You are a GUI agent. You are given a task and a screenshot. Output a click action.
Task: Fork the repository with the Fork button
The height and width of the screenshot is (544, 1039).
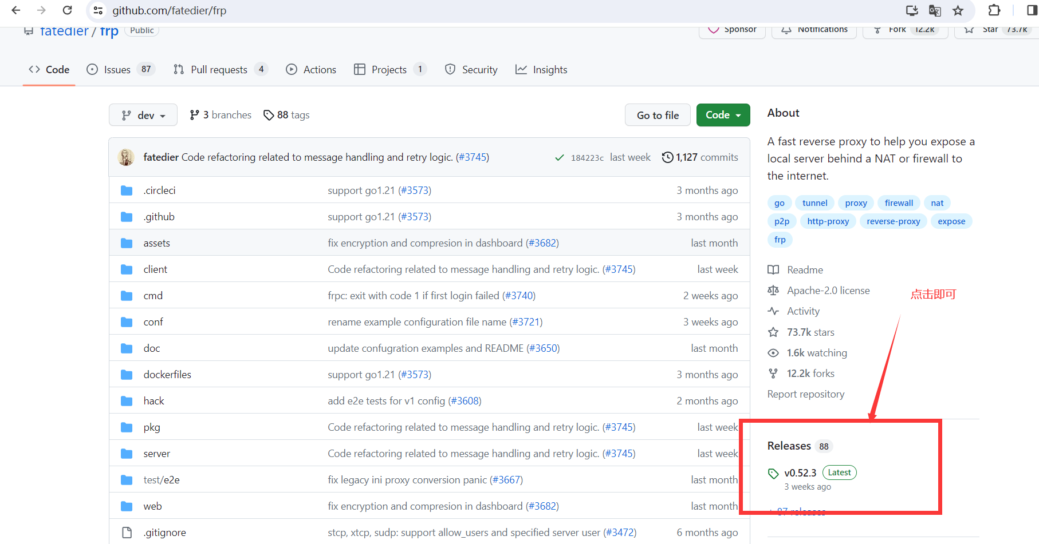(905, 30)
